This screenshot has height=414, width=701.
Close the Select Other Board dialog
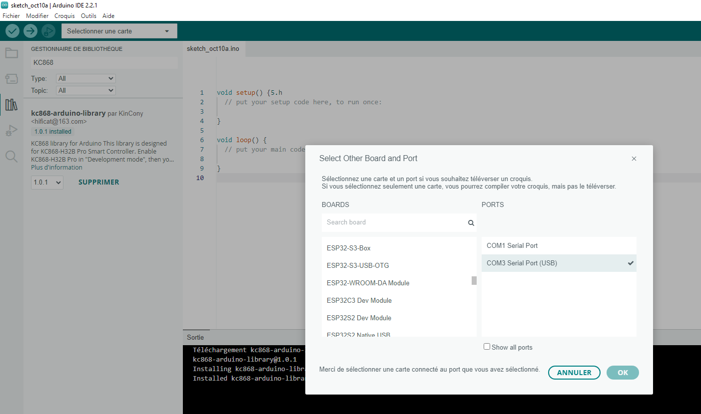pyautogui.click(x=634, y=159)
